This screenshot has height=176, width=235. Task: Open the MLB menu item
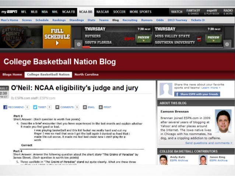34,12
